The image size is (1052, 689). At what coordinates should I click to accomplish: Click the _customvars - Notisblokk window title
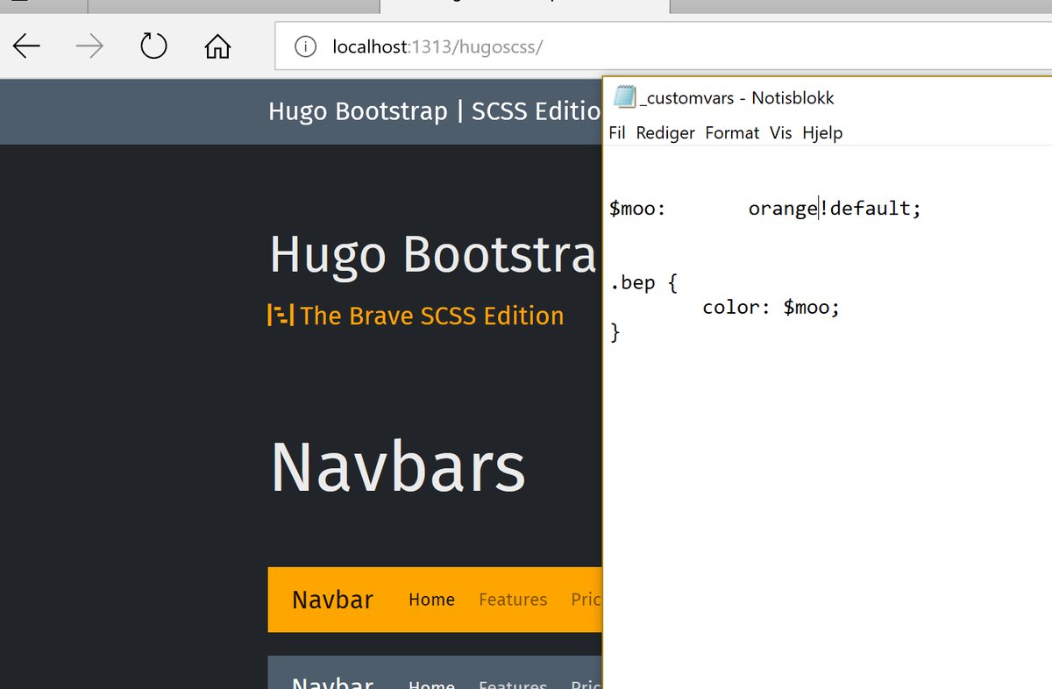coord(737,98)
